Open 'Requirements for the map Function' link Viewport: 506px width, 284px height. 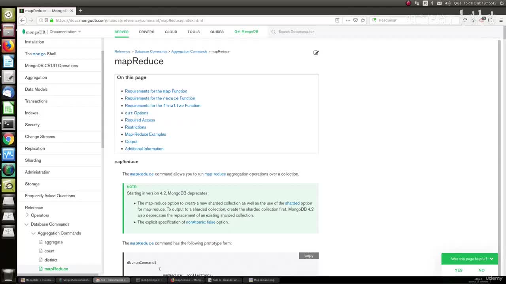156,91
